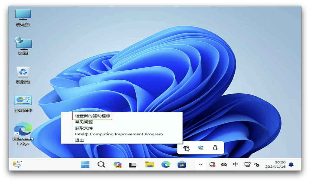Click Intel driver assistant tray icon
Screen dimensions: 310x182
pos(186,148)
